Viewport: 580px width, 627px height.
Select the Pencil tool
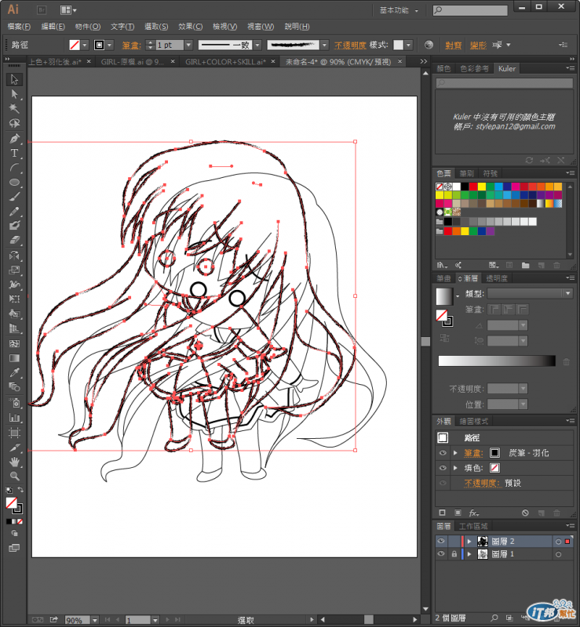click(x=14, y=211)
